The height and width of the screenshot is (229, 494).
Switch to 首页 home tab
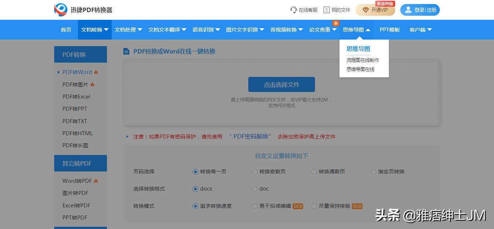[x=66, y=30]
